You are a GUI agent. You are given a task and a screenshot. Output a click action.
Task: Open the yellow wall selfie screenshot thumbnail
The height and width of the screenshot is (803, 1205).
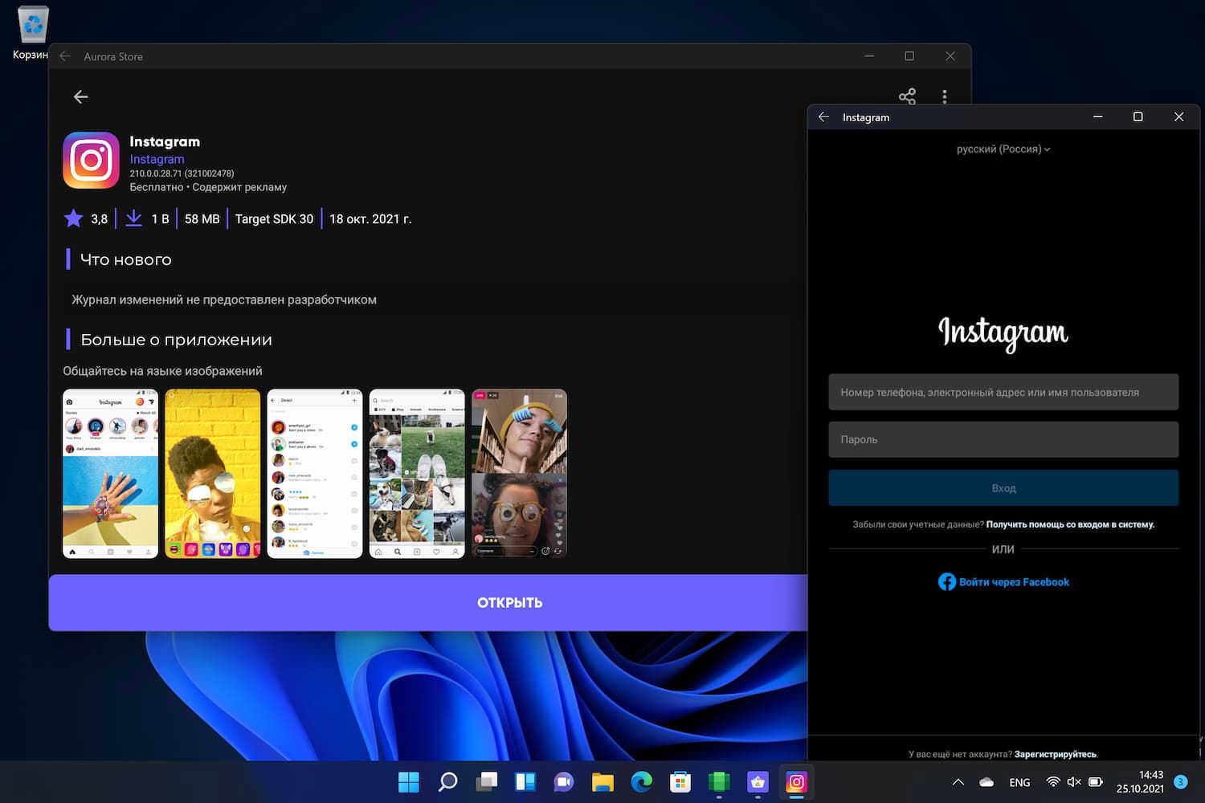tap(212, 474)
